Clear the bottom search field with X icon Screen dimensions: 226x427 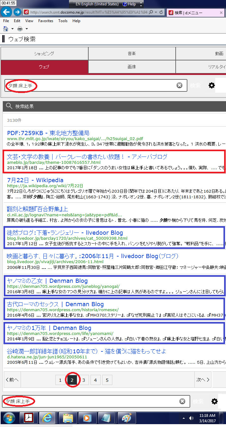182,401
